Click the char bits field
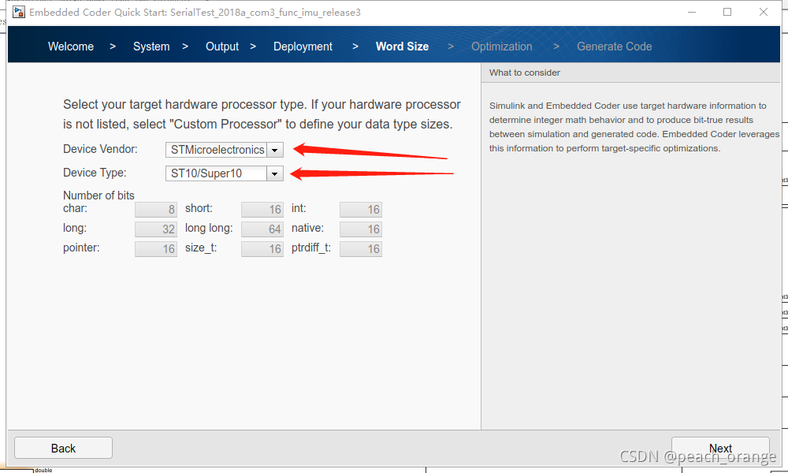Screen dimensions: 788x473 [x=156, y=209]
